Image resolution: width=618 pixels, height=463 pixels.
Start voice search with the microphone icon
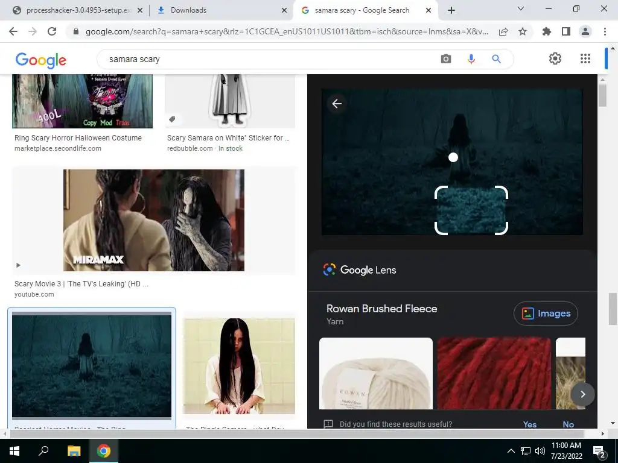click(471, 59)
